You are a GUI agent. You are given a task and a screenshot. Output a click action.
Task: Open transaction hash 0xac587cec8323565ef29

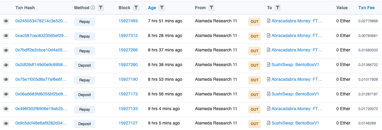click(41, 36)
